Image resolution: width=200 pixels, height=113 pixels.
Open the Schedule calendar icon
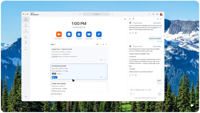coord(79,34)
